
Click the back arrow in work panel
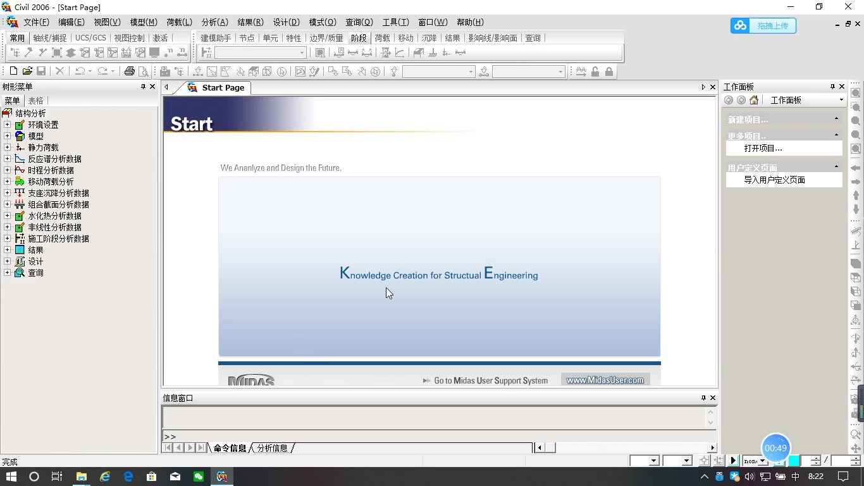point(729,100)
